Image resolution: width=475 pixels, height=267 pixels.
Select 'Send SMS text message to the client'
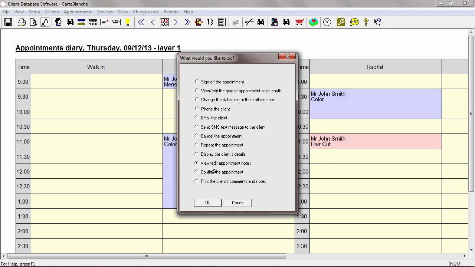[197, 127]
